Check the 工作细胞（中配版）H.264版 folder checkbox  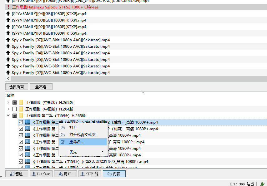14,109
